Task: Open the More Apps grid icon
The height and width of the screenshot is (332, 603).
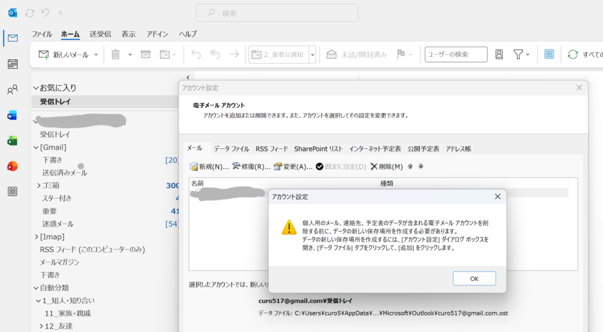Action: (x=12, y=191)
